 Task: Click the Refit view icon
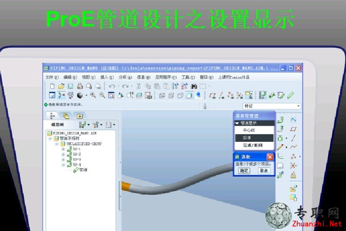[x=111, y=95]
